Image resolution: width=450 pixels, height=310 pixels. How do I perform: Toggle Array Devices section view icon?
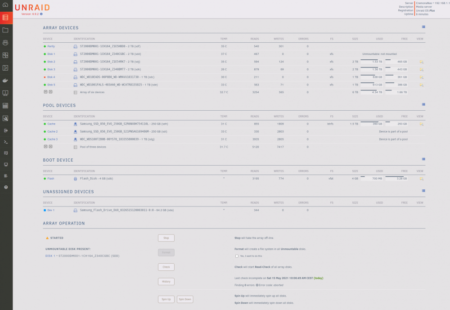(423, 27)
